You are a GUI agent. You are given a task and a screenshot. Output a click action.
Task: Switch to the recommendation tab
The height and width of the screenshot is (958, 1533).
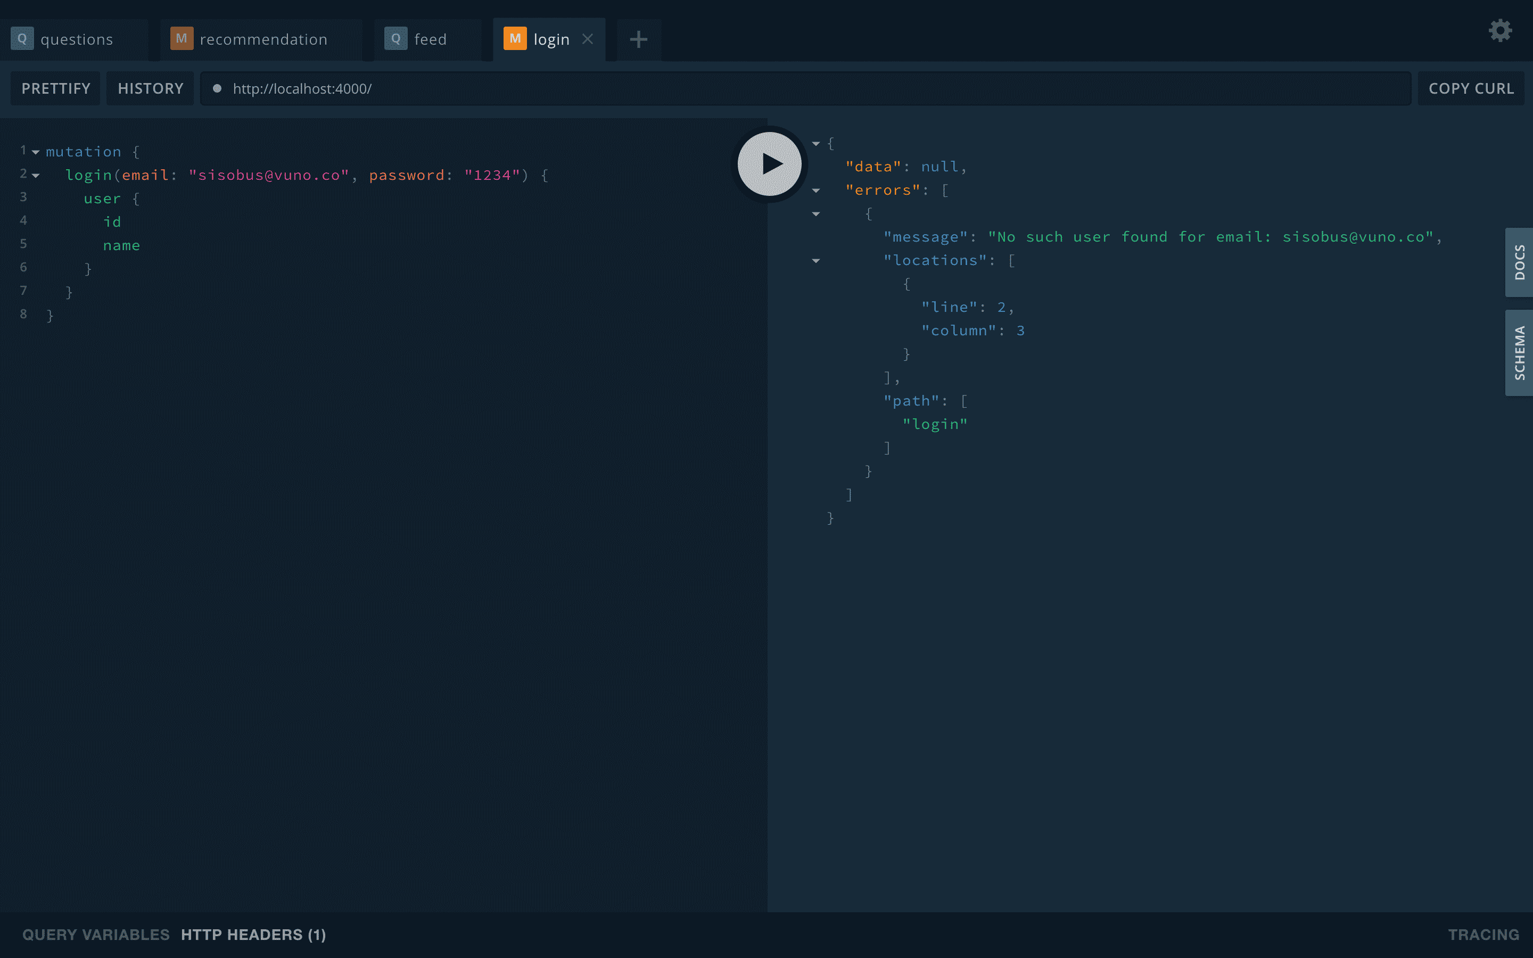coord(263,39)
